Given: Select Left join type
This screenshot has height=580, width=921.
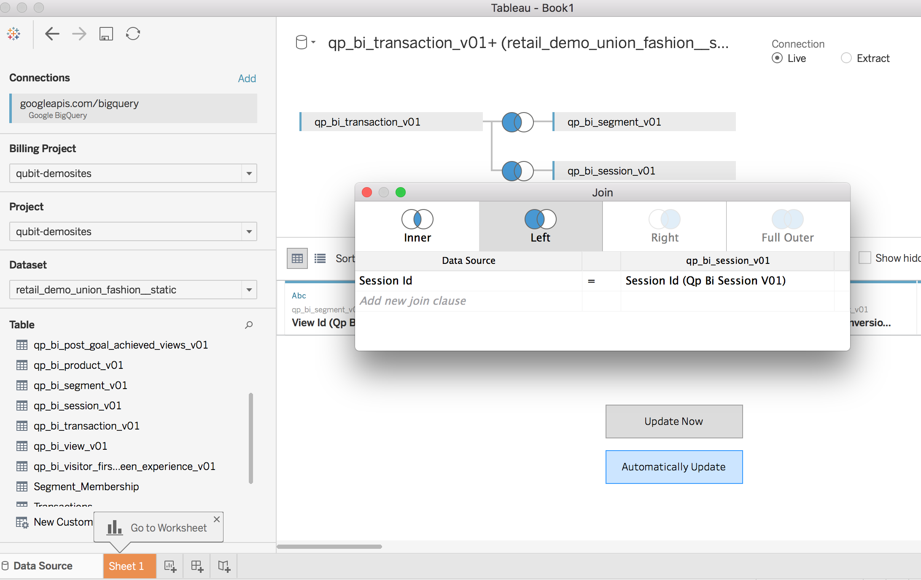Looking at the screenshot, I should pyautogui.click(x=540, y=226).
